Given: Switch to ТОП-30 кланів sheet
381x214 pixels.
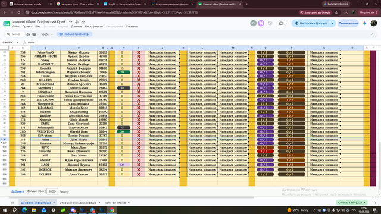Looking at the screenshot, I should [x=115, y=203].
